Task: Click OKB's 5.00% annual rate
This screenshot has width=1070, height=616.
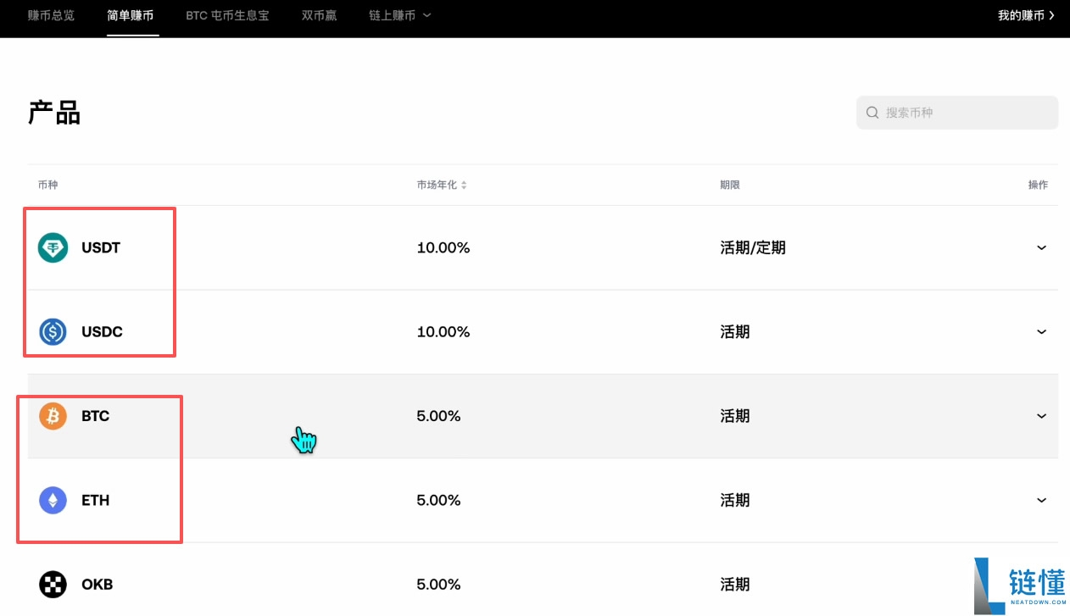Action: [438, 584]
